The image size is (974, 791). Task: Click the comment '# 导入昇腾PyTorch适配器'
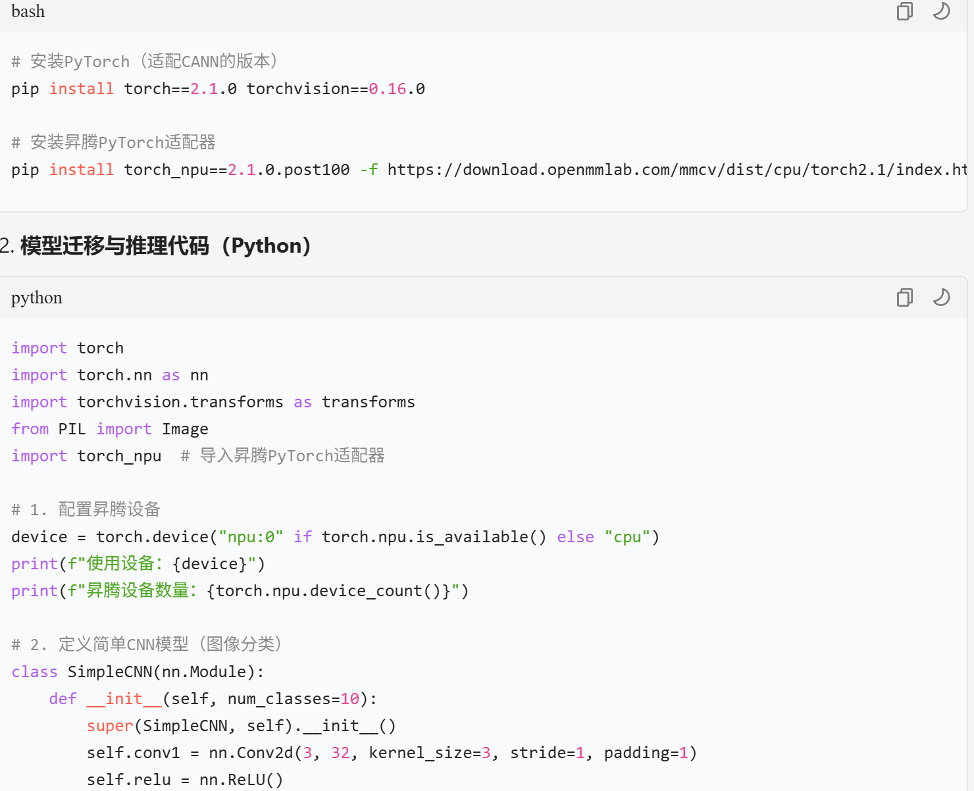[x=282, y=455]
